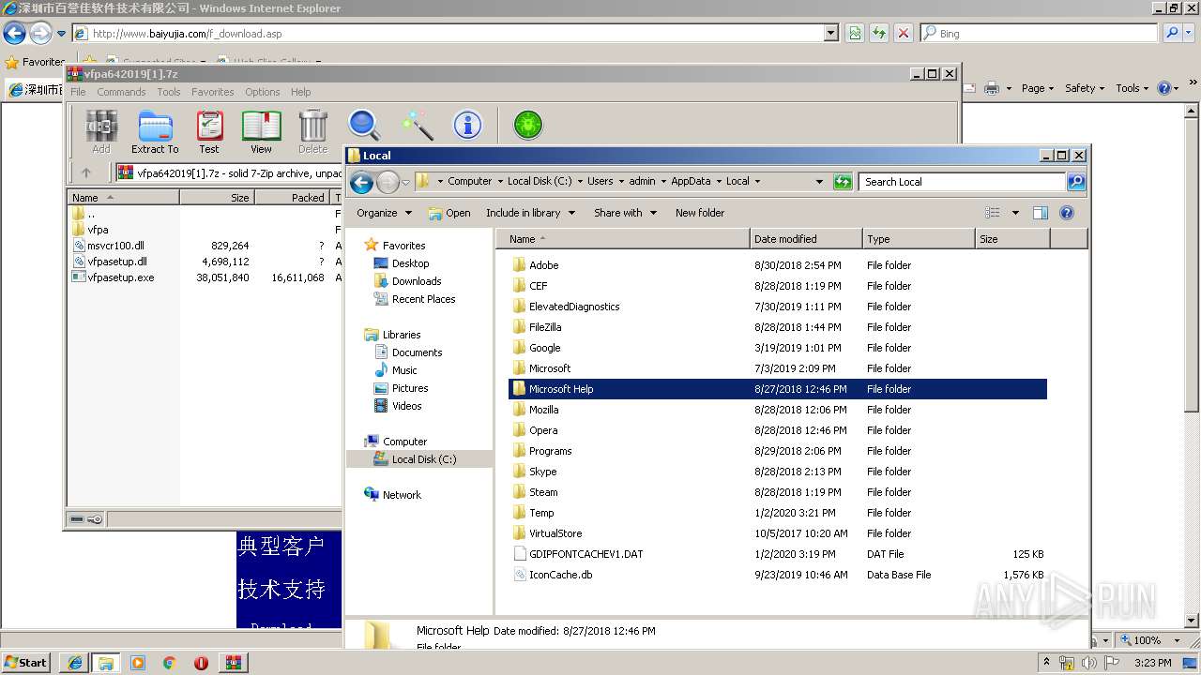Click the Find magnifier icon in WinRAR
Image resolution: width=1201 pixels, height=675 pixels.
(364, 125)
